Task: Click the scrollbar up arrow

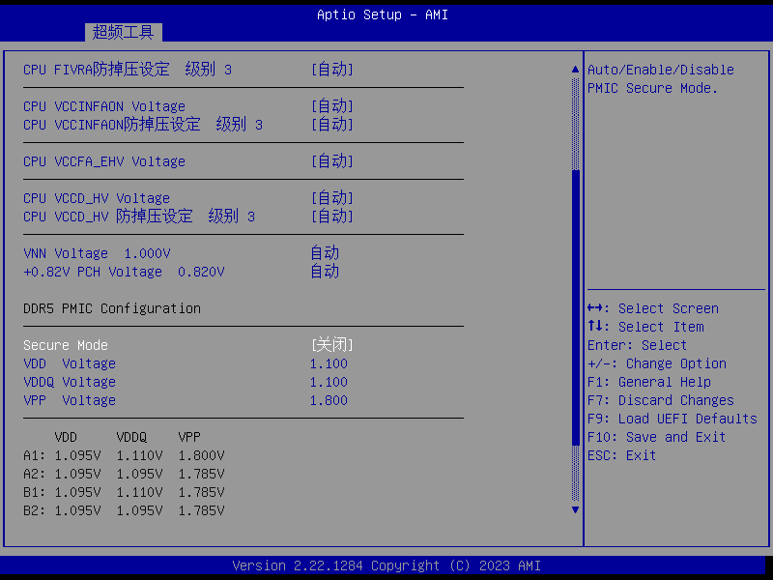Action: tap(576, 70)
